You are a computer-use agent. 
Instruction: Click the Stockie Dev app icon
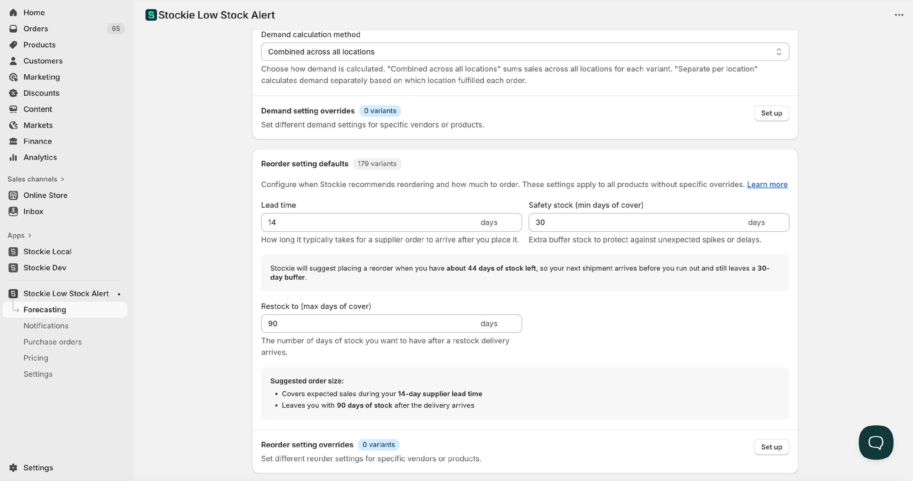click(x=13, y=268)
